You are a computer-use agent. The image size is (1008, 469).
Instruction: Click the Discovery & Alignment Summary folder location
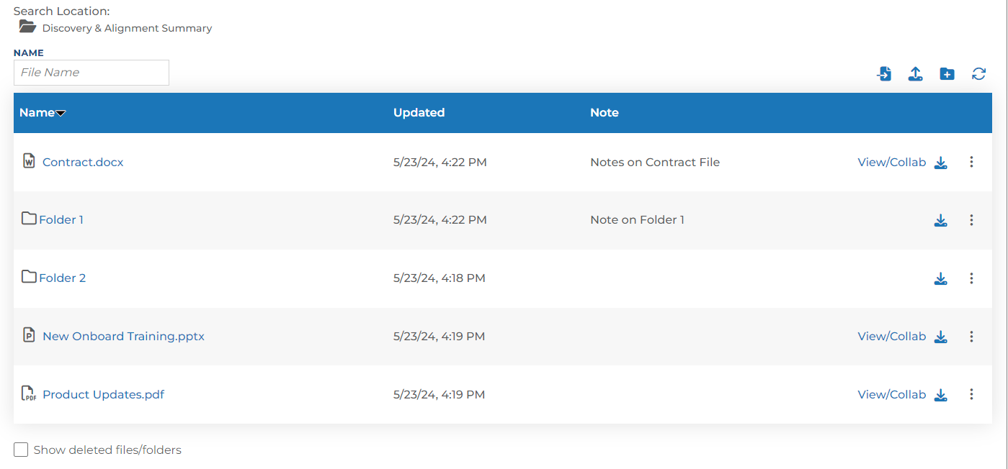point(127,29)
